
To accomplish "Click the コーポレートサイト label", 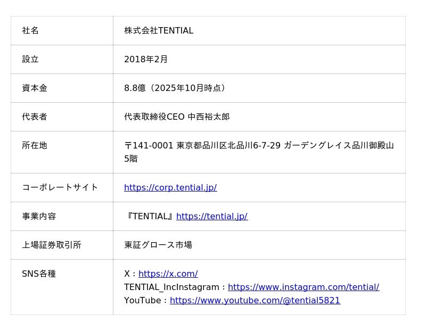I will tap(60, 187).
